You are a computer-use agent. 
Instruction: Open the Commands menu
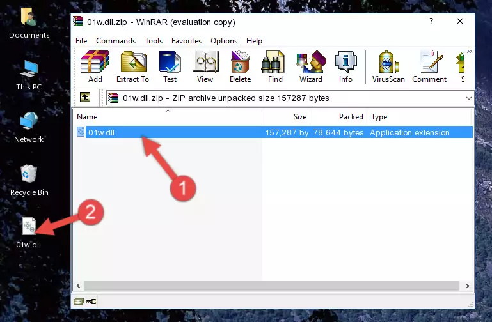pos(116,41)
